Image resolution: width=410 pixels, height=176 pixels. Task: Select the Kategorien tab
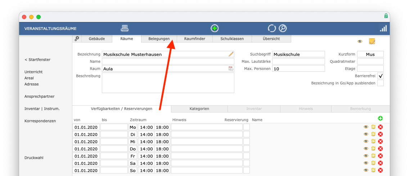199,109
